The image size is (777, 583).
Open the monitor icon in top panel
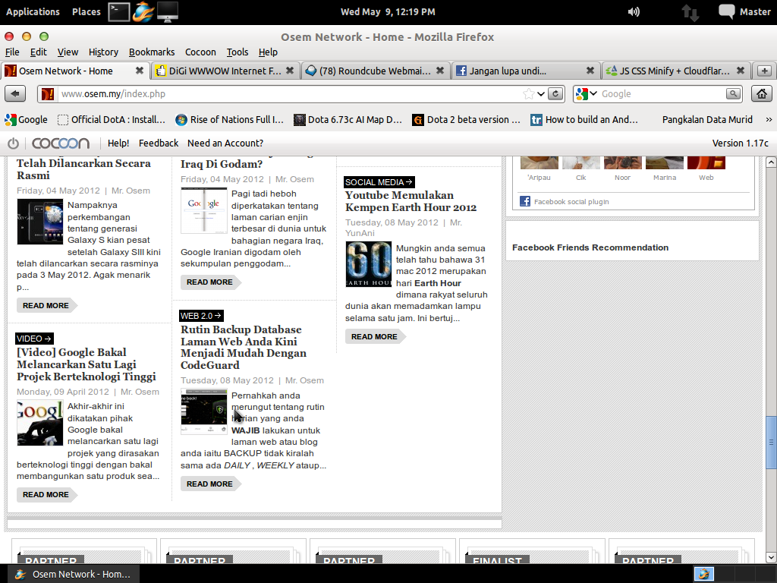tap(168, 11)
